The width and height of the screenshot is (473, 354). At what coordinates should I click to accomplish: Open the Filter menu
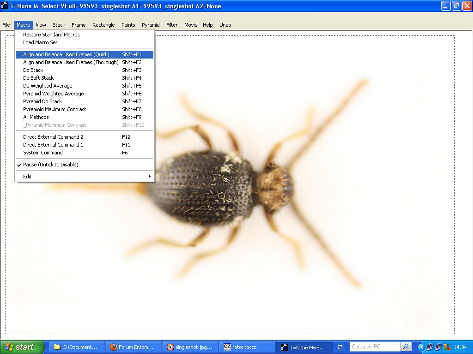pyautogui.click(x=172, y=25)
